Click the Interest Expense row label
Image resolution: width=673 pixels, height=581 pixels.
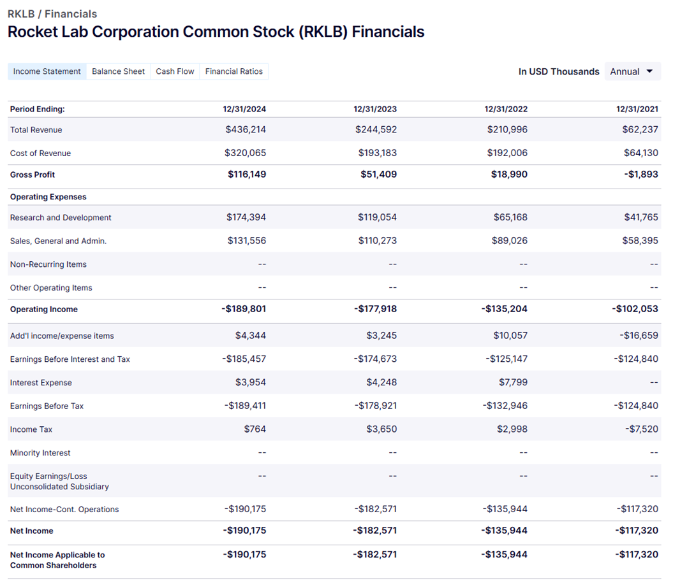pos(41,383)
